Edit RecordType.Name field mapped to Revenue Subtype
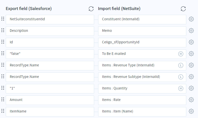 pos(50,77)
